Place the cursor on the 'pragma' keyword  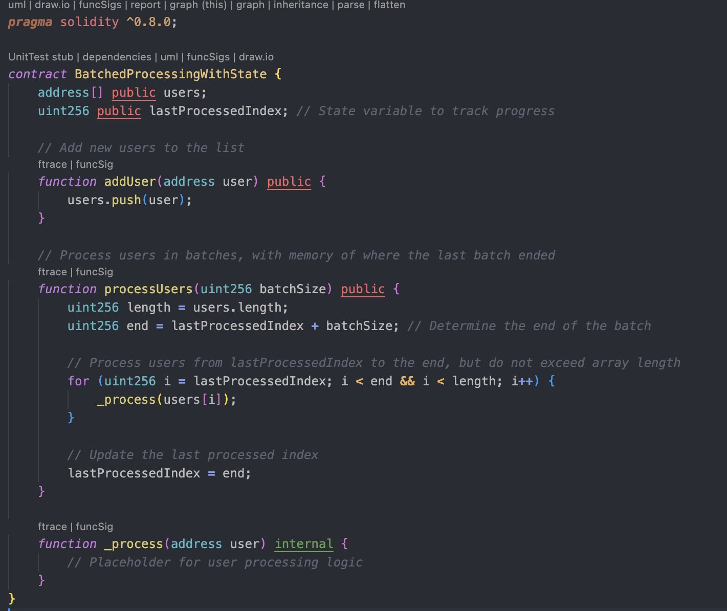pos(30,22)
